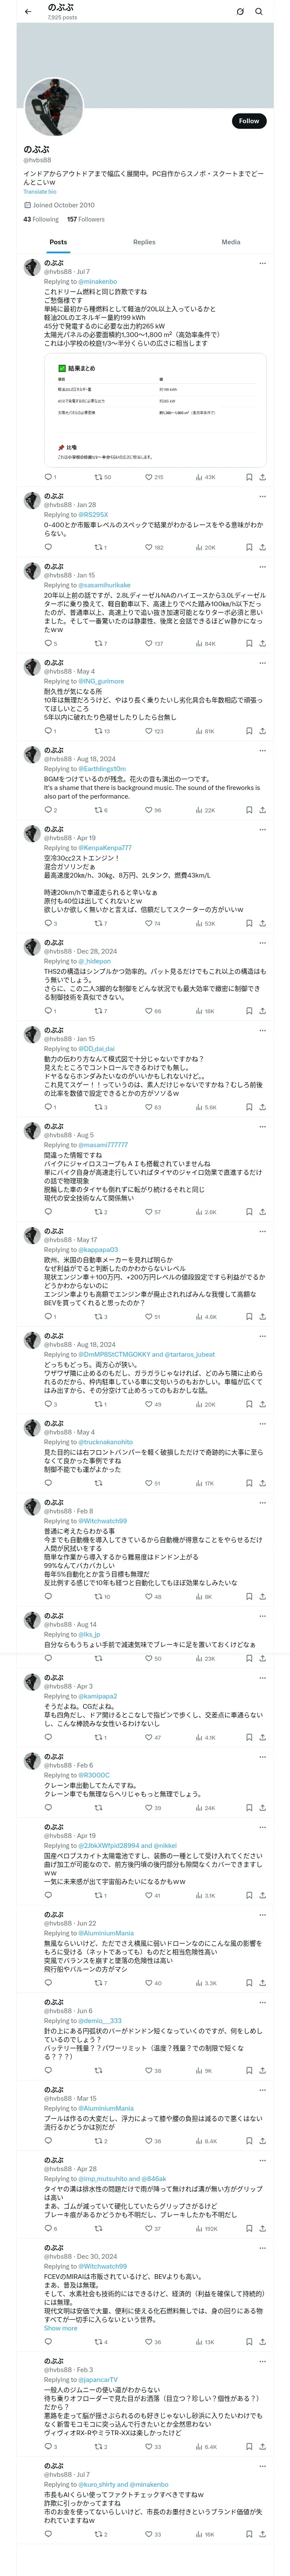Open the search icon in header

point(259,12)
